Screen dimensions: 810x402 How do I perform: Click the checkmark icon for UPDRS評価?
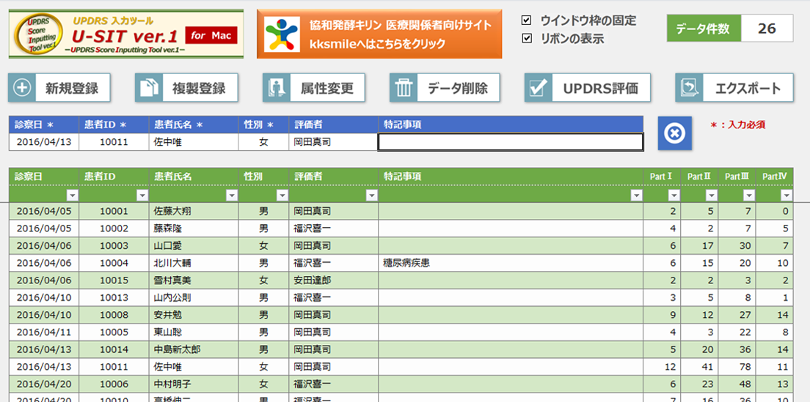[x=539, y=88]
